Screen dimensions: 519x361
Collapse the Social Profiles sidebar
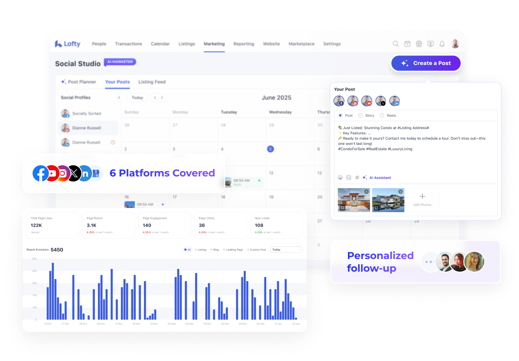[x=119, y=97]
